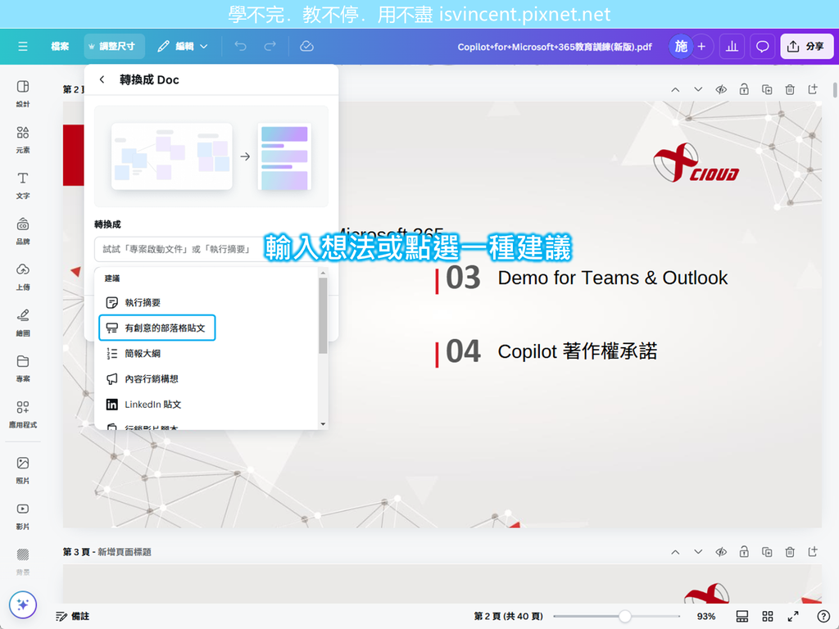Click the suggestion list vertical scrollbar
The height and width of the screenshot is (629, 839).
coord(323,315)
